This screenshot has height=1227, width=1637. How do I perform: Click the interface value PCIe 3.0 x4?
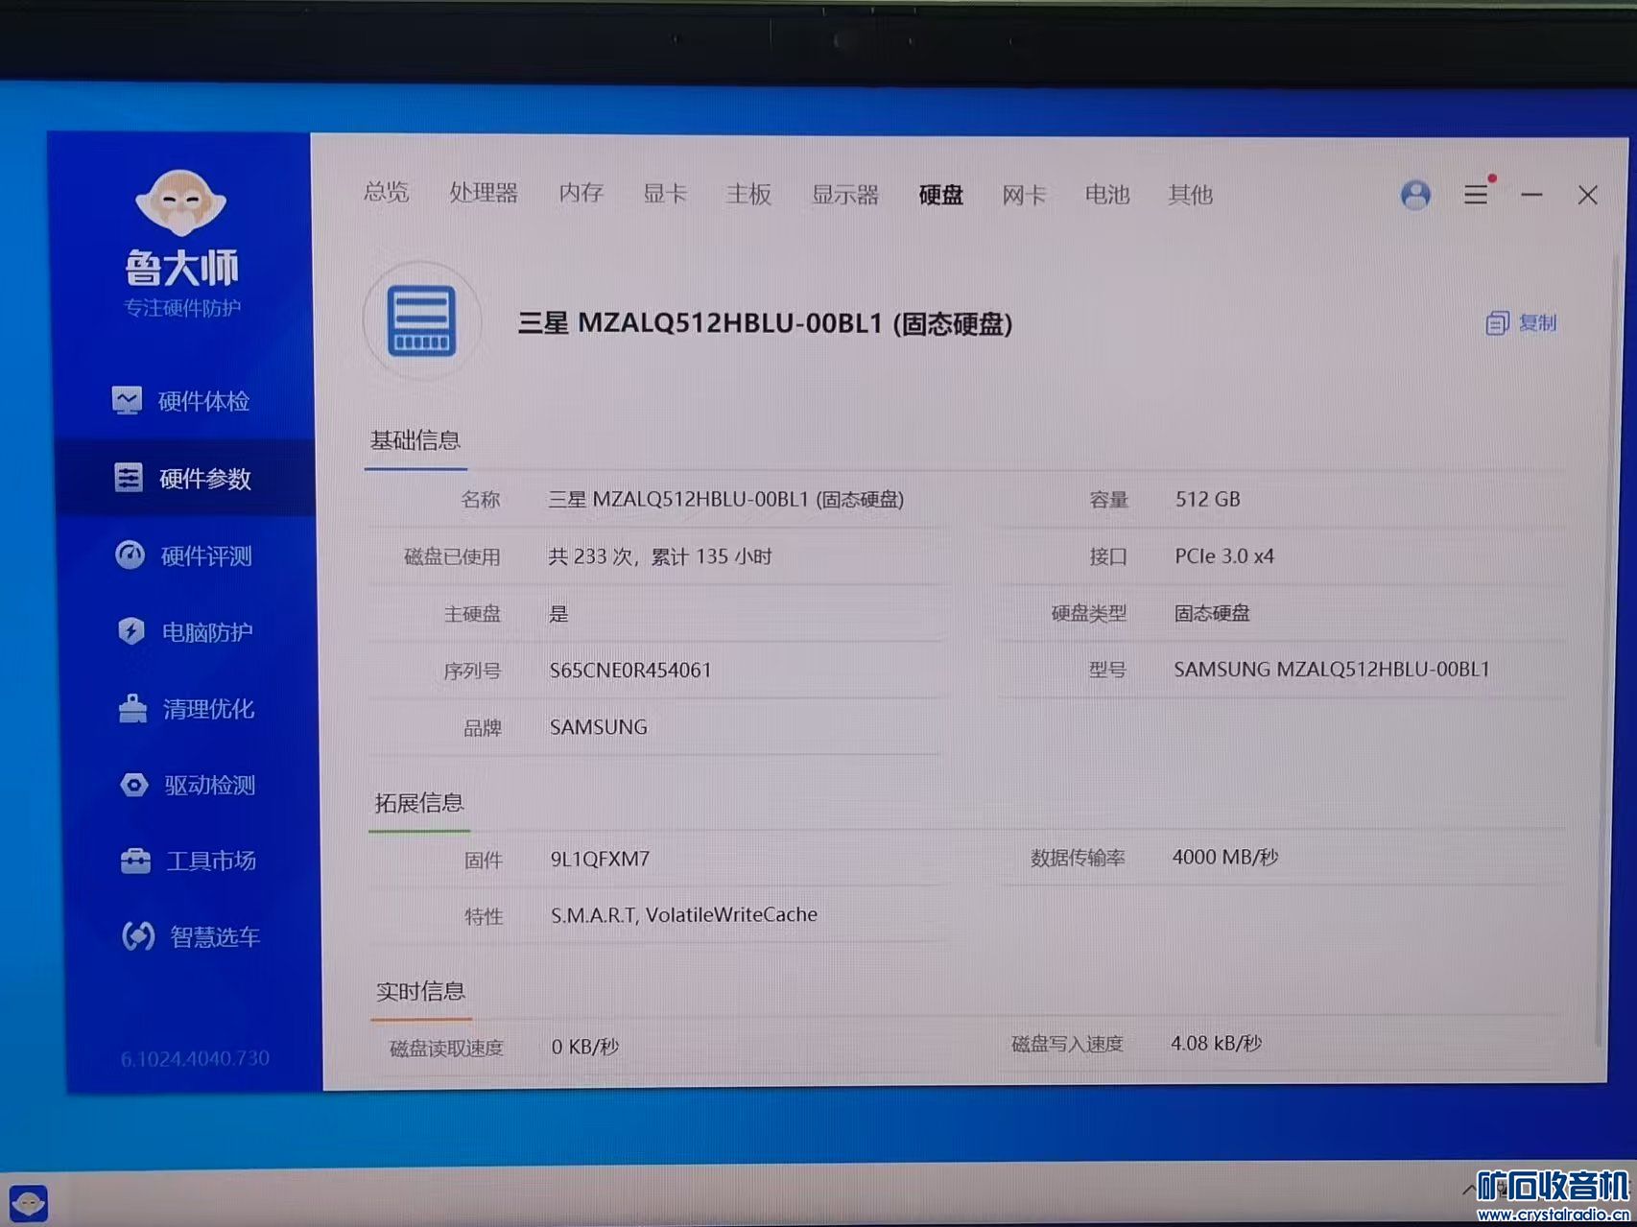tap(1224, 556)
